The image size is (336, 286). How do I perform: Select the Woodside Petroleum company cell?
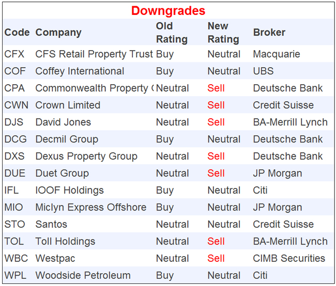point(83,276)
